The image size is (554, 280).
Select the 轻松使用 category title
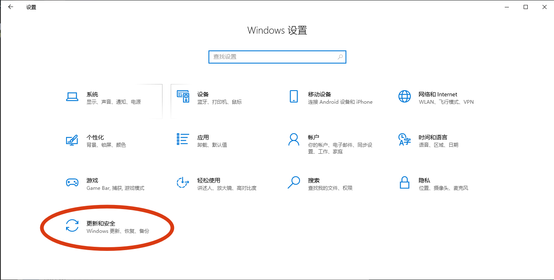[209, 180]
